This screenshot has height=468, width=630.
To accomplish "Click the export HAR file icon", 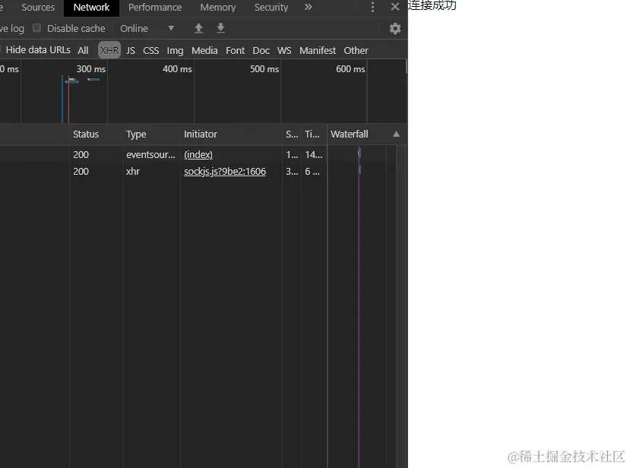I will (220, 28).
